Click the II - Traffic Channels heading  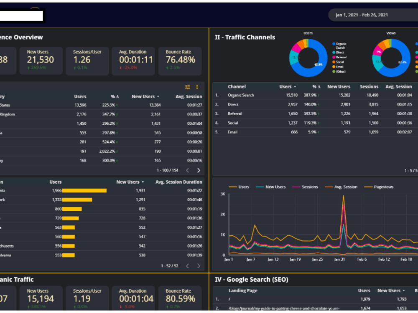pos(245,37)
